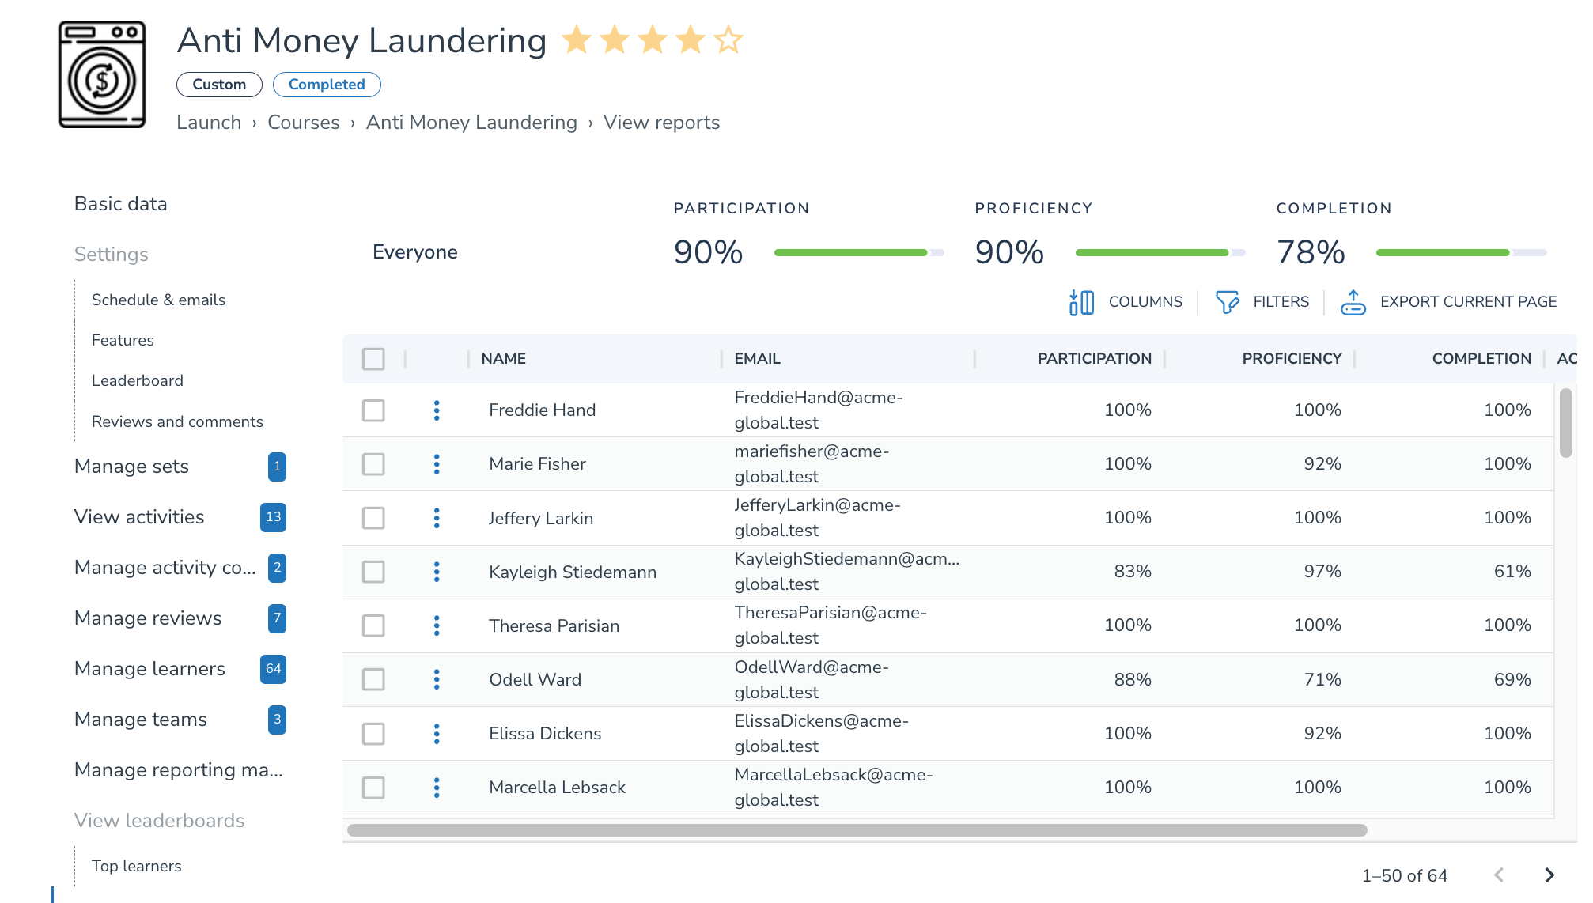
Task: Click the Everyone proficiency progress bar
Action: (1160, 253)
